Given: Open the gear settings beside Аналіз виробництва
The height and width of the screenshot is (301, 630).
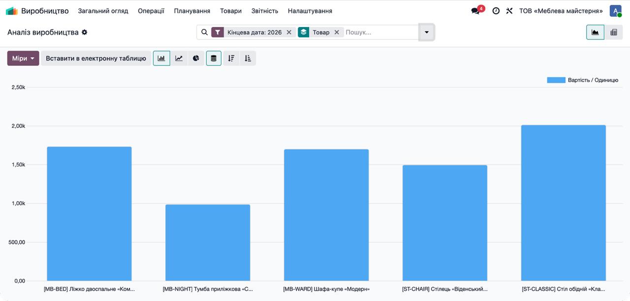Looking at the screenshot, I should coord(84,32).
